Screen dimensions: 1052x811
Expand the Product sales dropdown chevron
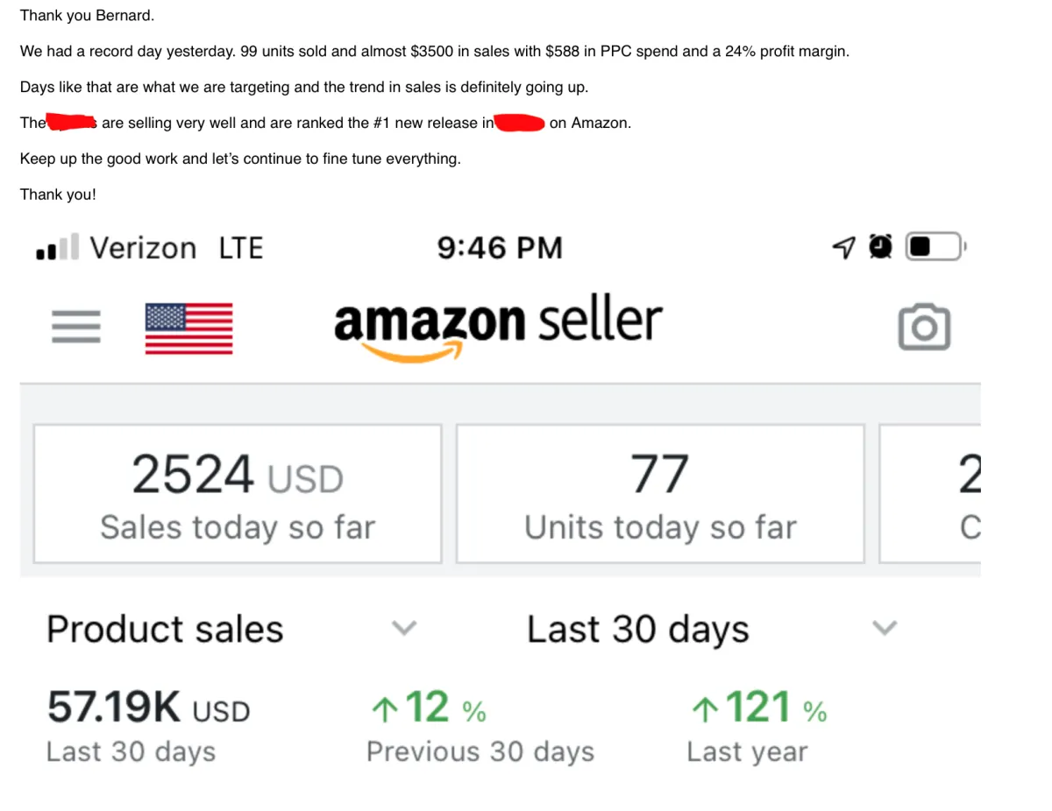(x=404, y=627)
